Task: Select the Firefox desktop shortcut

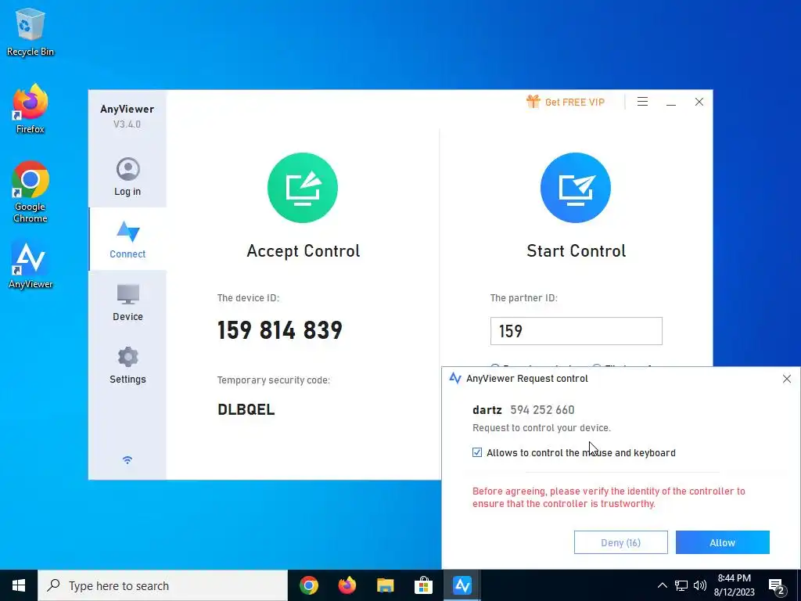Action: (31, 109)
